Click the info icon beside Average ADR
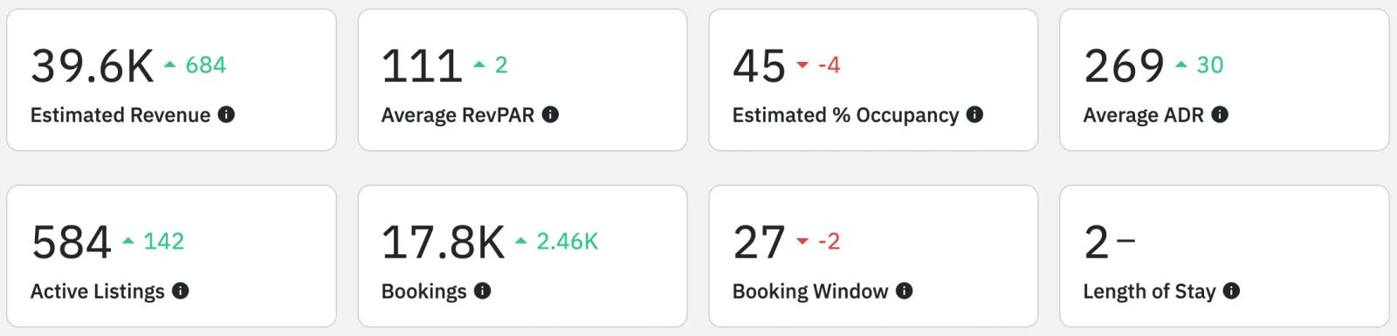 pyautogui.click(x=1220, y=114)
